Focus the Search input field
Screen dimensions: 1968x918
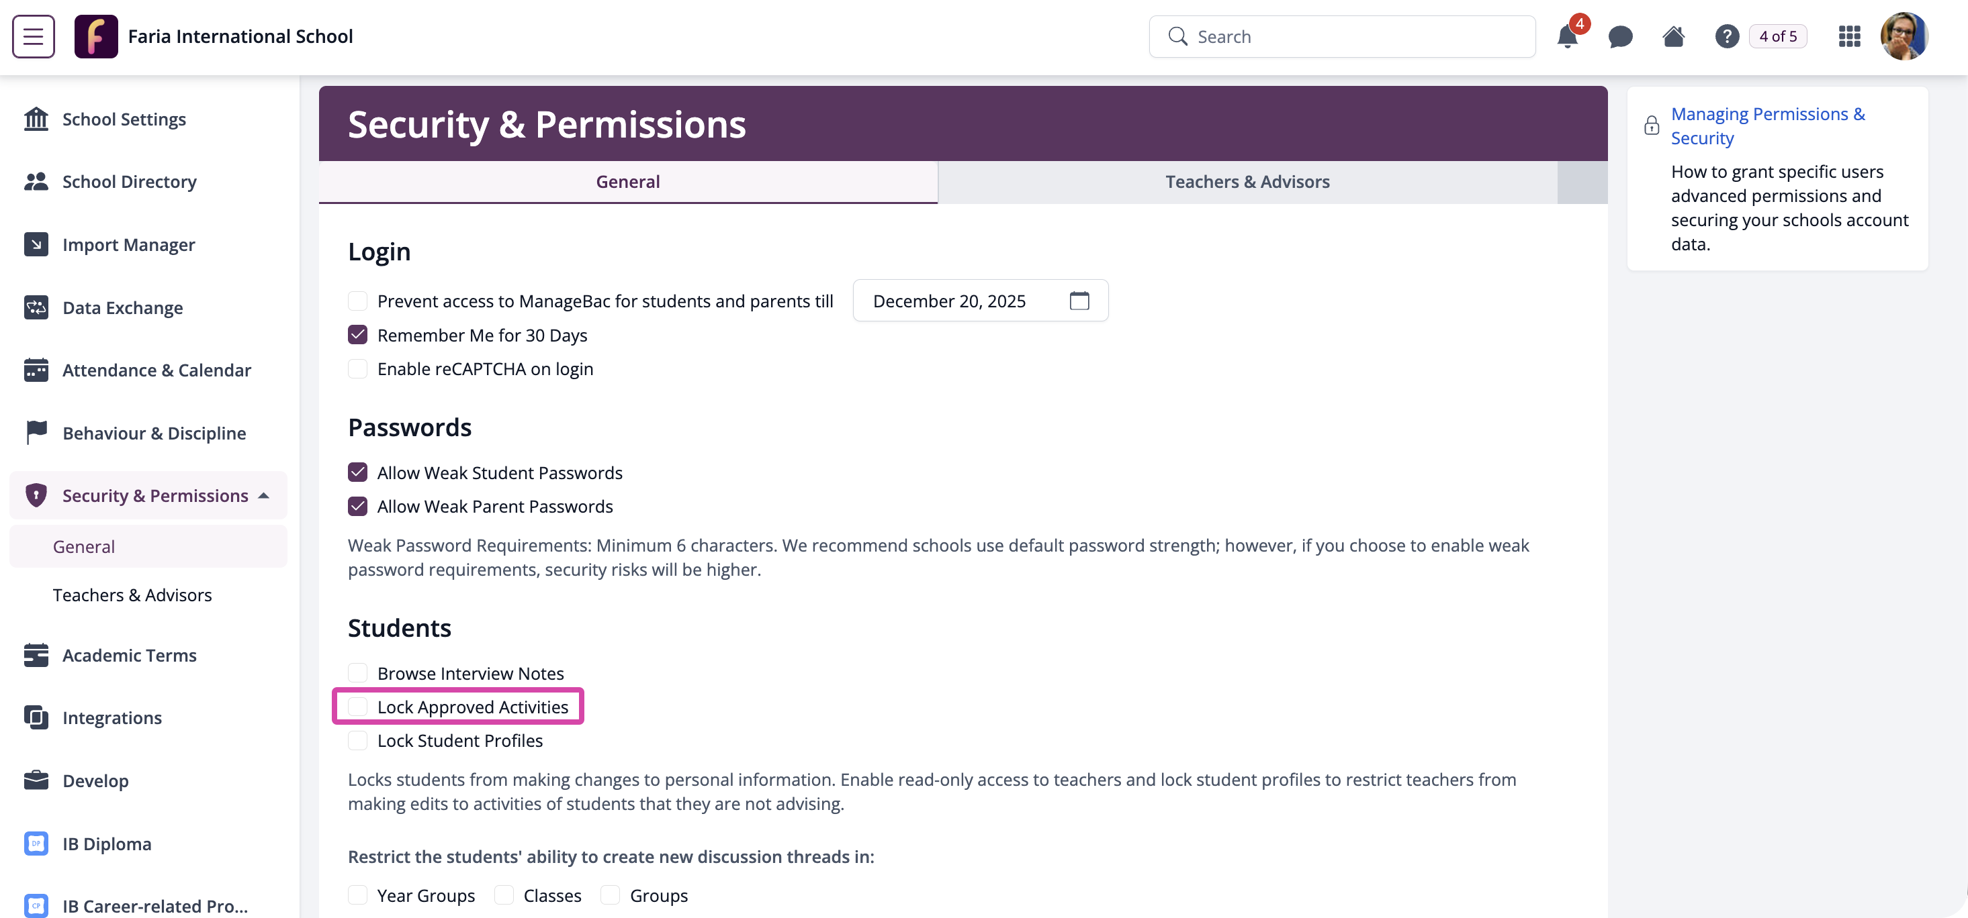click(x=1341, y=36)
